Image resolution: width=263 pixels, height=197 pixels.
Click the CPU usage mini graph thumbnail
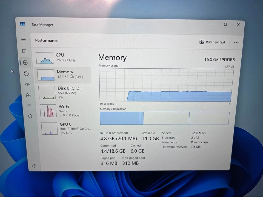(45, 58)
